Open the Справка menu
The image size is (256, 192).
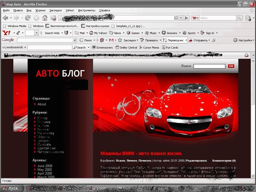(x=104, y=10)
